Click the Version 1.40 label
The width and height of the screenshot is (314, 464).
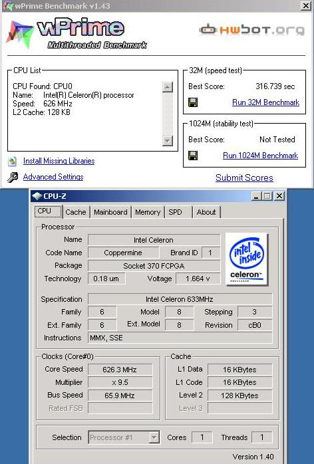click(253, 457)
